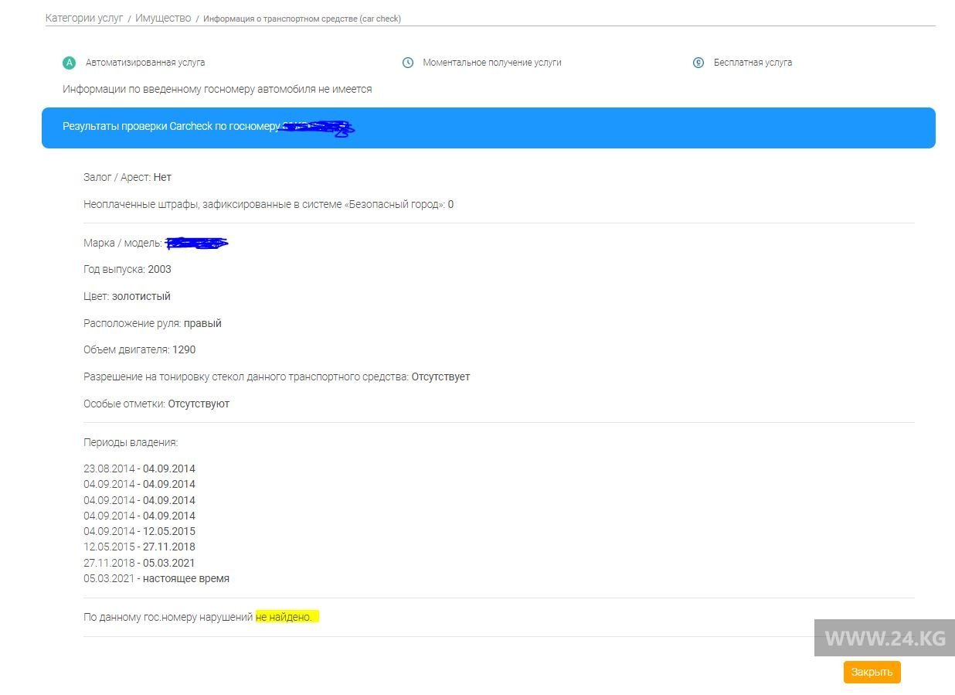Click the Залог / Арест status line

[x=127, y=177]
